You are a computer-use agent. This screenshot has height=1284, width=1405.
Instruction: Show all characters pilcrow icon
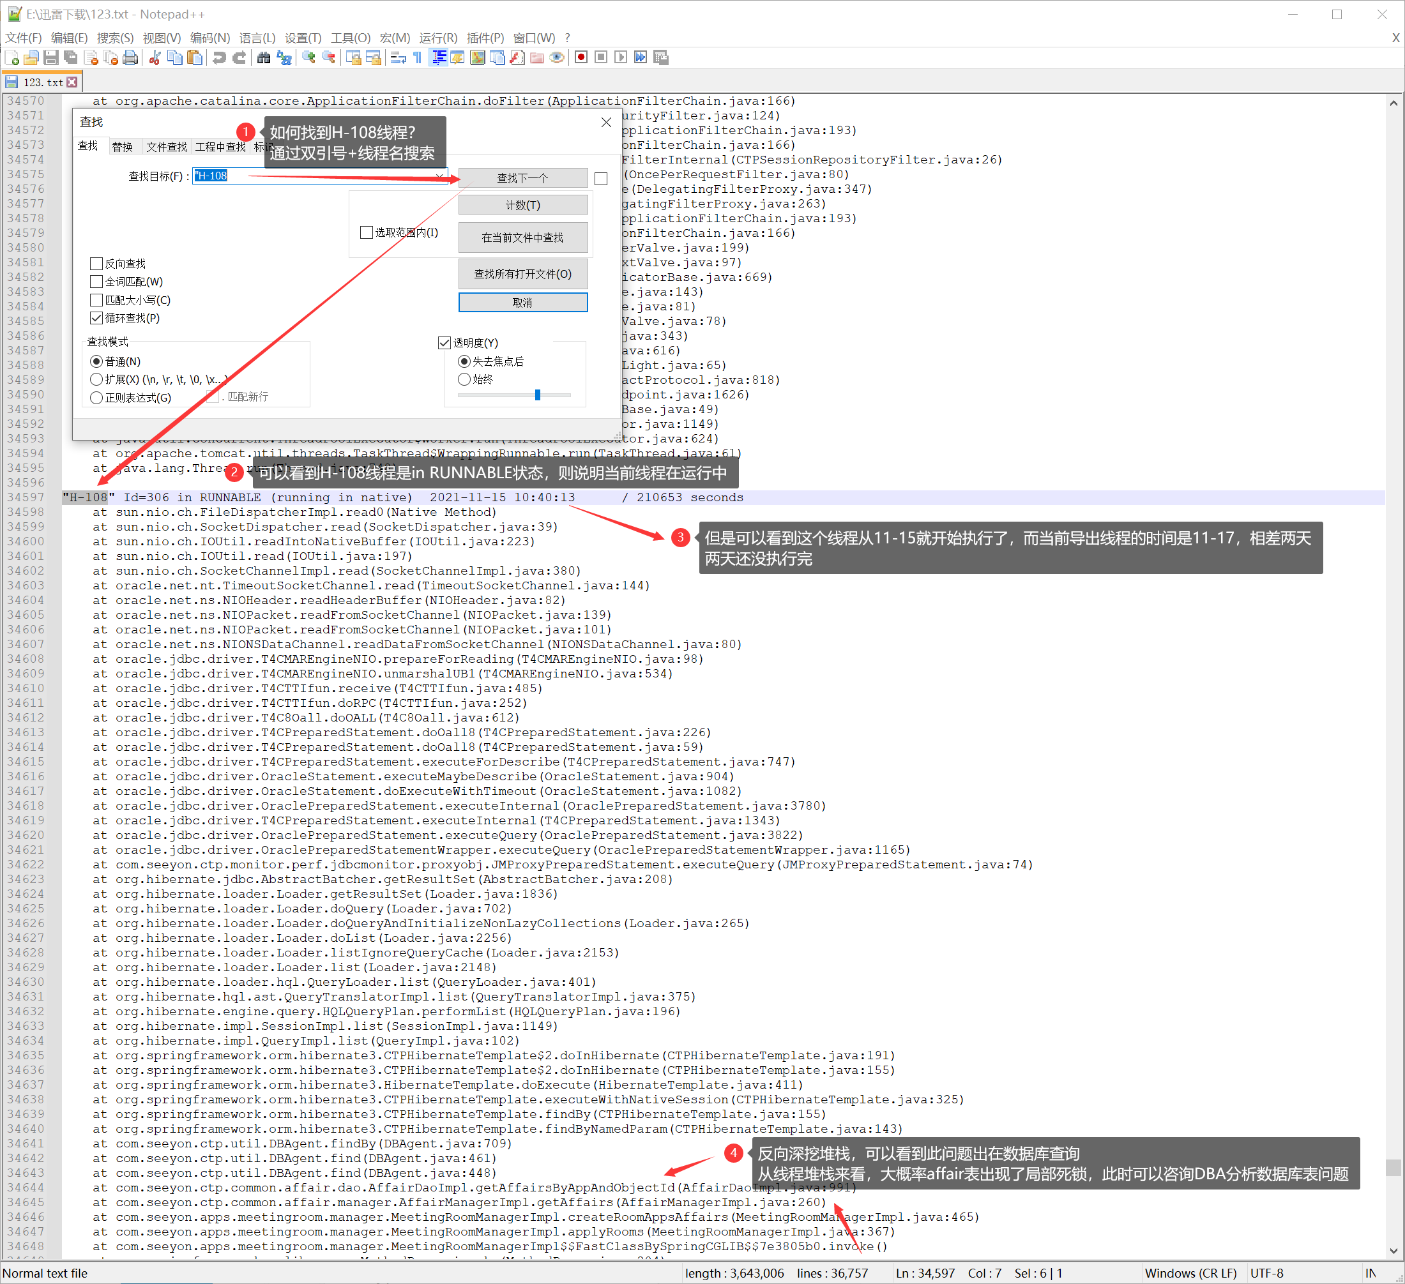pos(418,58)
